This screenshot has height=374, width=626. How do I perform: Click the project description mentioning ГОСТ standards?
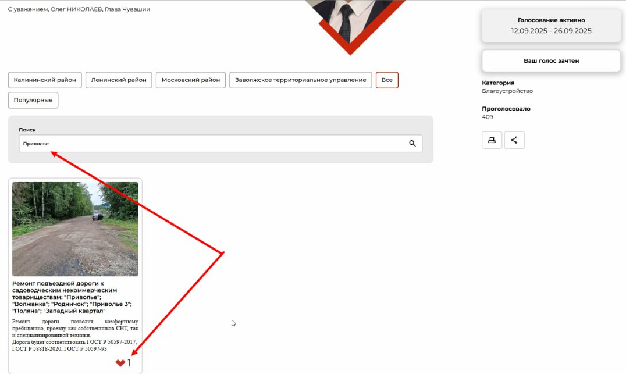[75, 335]
